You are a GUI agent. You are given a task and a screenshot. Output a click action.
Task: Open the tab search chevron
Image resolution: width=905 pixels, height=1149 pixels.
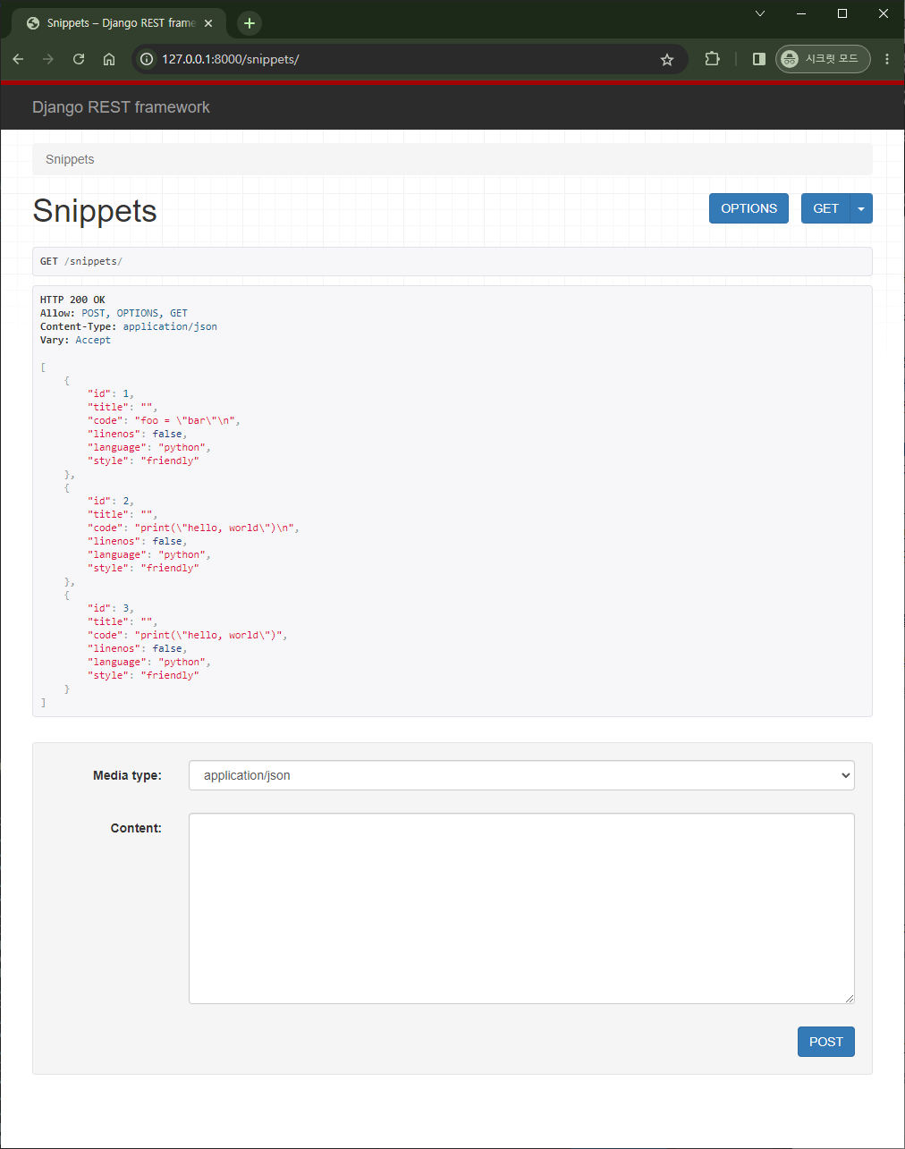click(x=760, y=13)
